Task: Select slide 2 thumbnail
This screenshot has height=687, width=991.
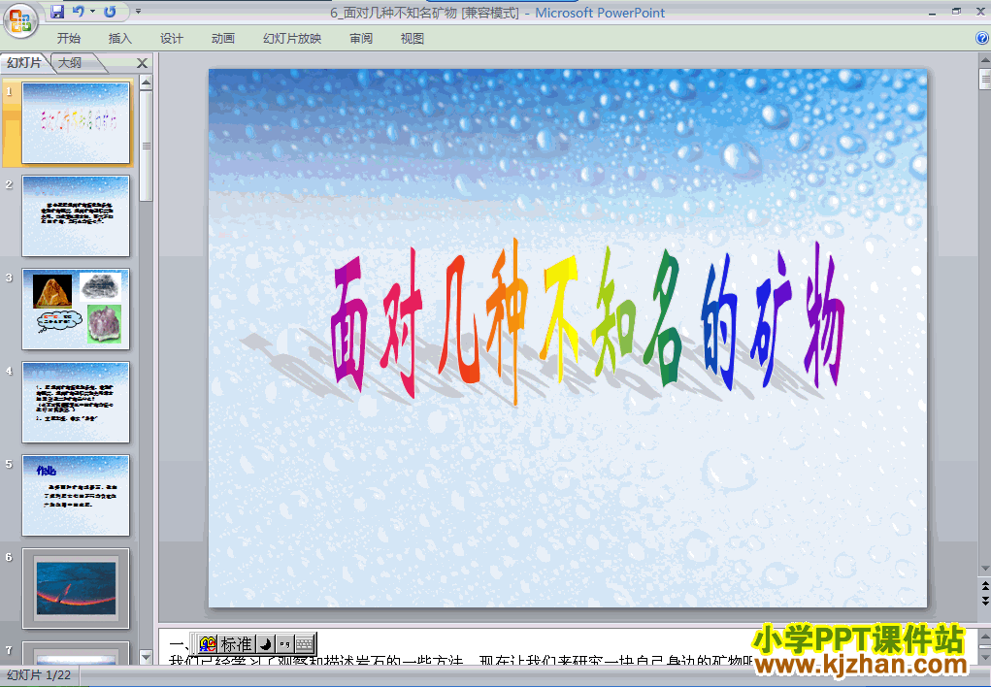Action: pos(76,216)
